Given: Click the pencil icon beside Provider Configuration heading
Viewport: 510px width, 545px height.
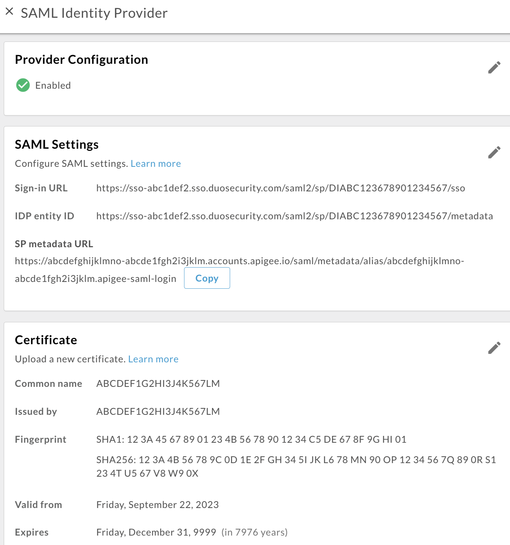Looking at the screenshot, I should (x=495, y=67).
